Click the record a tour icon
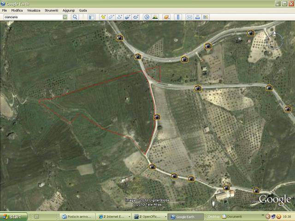Viewport: 295px width, 221px height. point(136,17)
